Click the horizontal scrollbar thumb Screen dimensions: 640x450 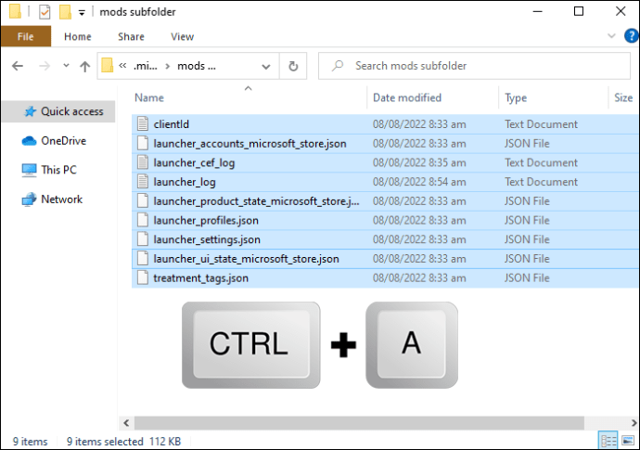coord(359,423)
